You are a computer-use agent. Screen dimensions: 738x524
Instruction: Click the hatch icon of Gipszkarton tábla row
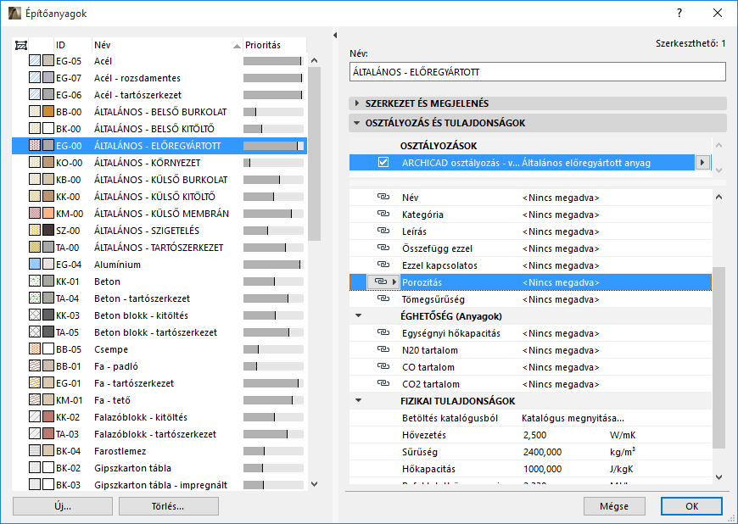point(35,467)
